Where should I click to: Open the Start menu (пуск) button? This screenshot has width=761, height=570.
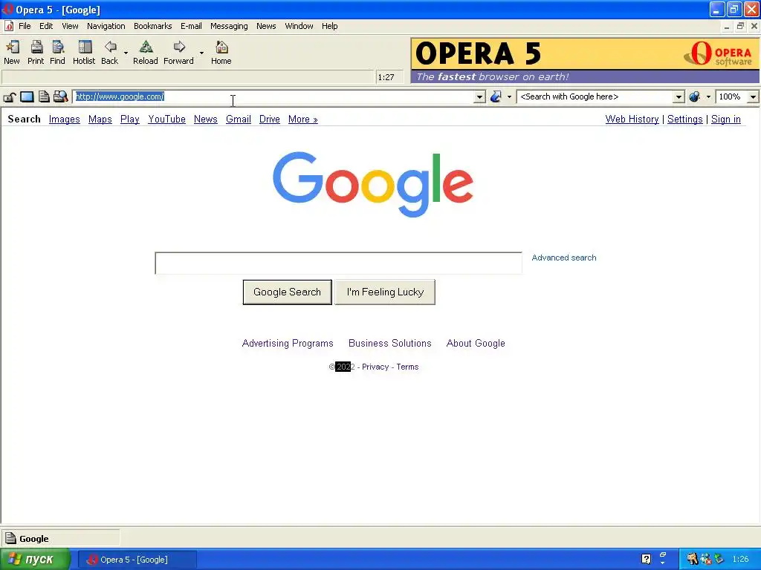[35, 560]
